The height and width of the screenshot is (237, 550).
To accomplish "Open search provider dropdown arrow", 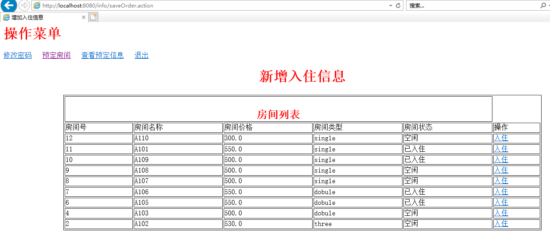I will [548, 6].
